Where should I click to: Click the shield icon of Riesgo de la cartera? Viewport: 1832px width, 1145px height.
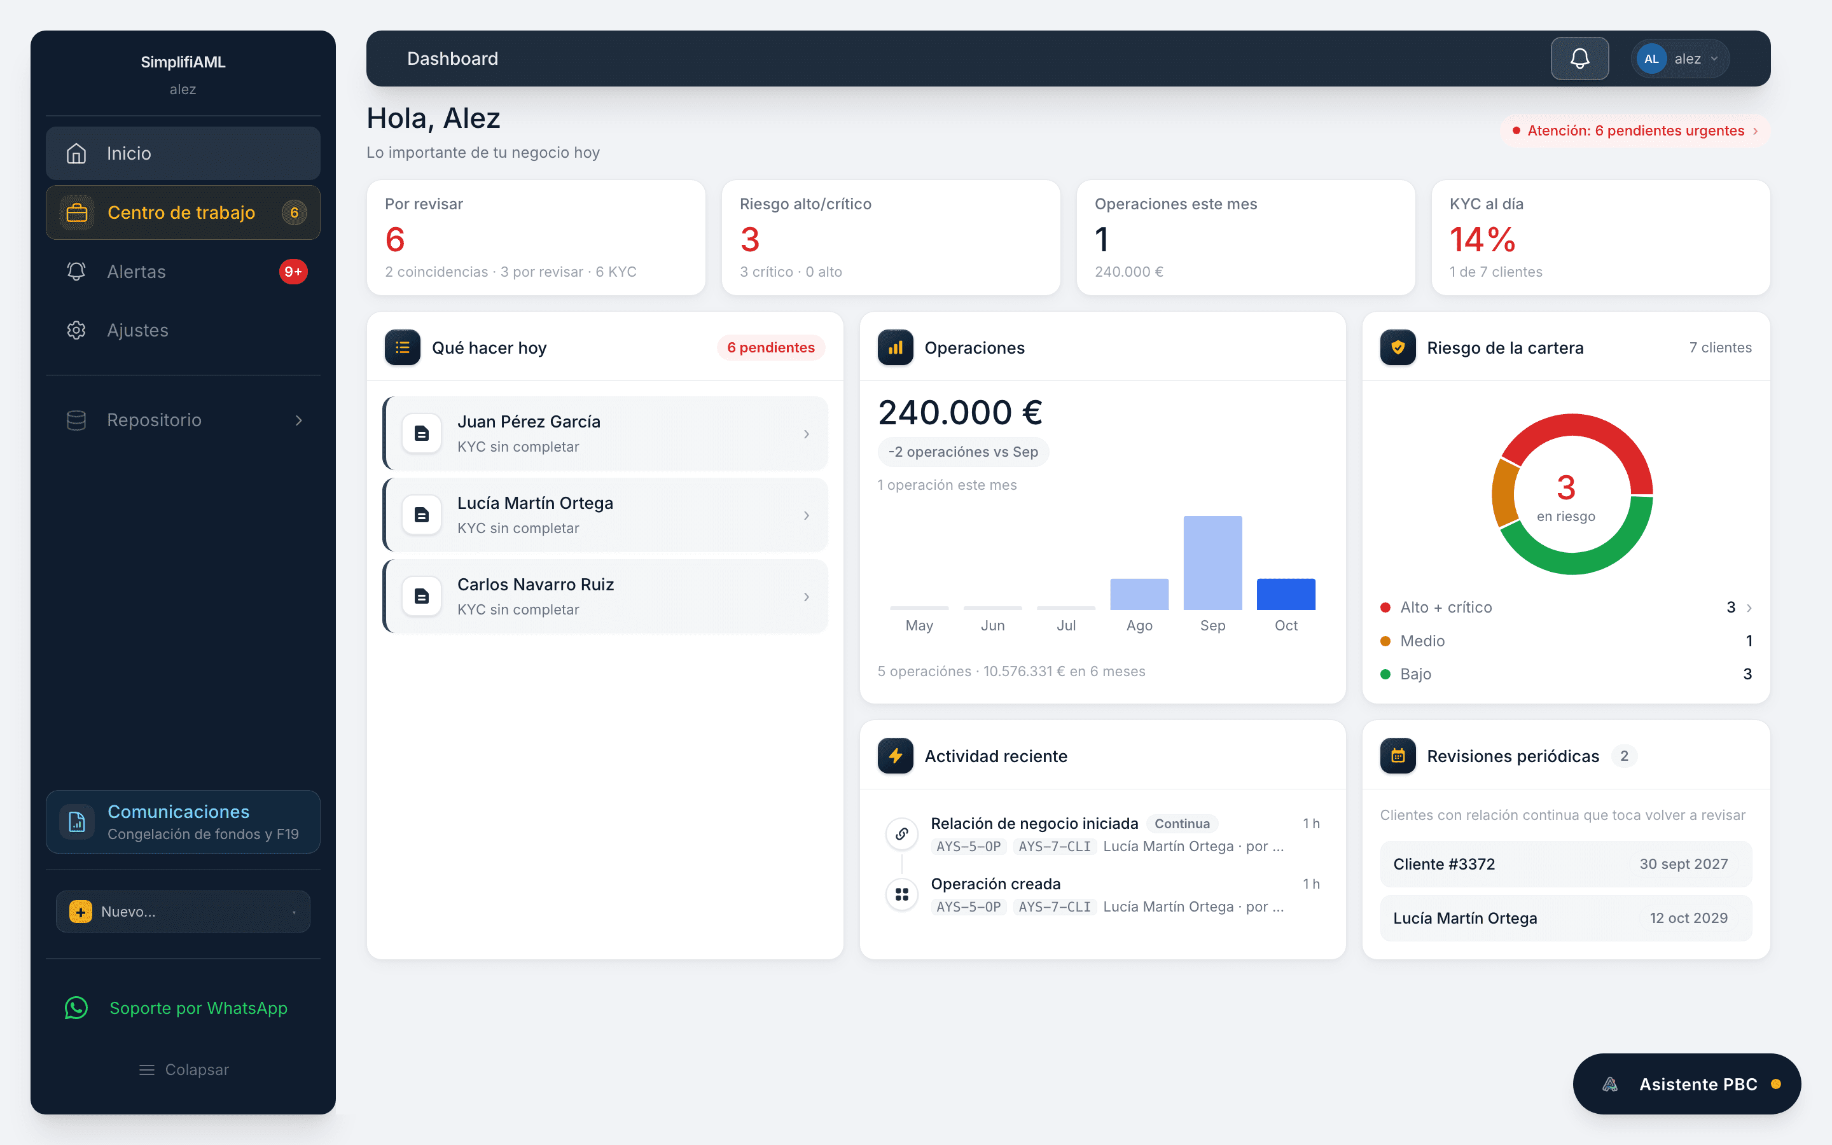1398,347
